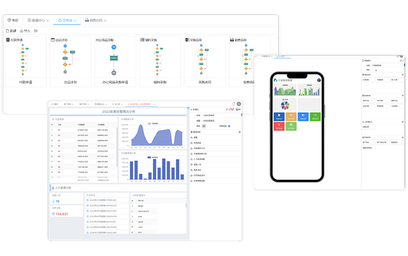The height and width of the screenshot is (256, 408).
Task: Click the 导入 button in the toolbar
Action: tap(25, 31)
